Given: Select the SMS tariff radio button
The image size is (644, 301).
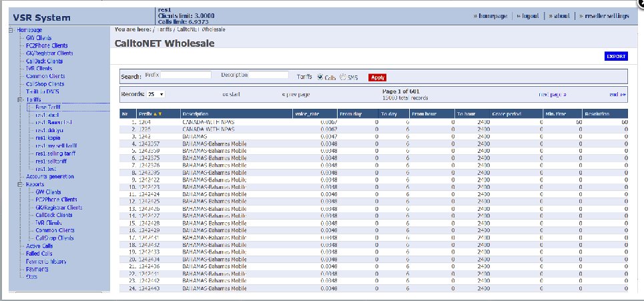Looking at the screenshot, I should coord(342,77).
